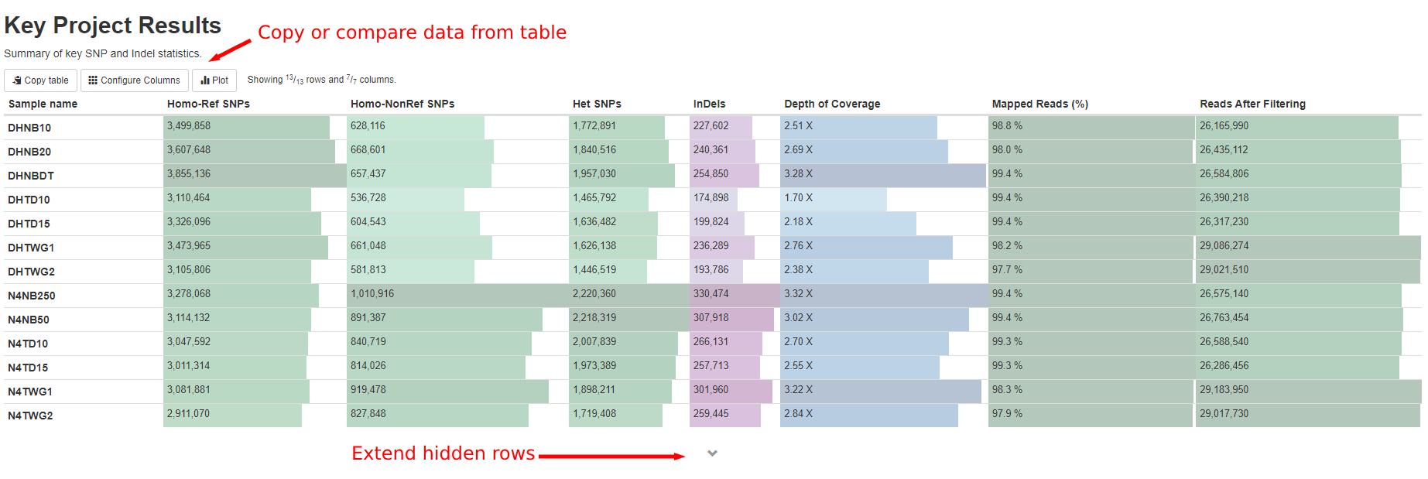
Task: Select sample name DHNBDT
Action: point(31,176)
